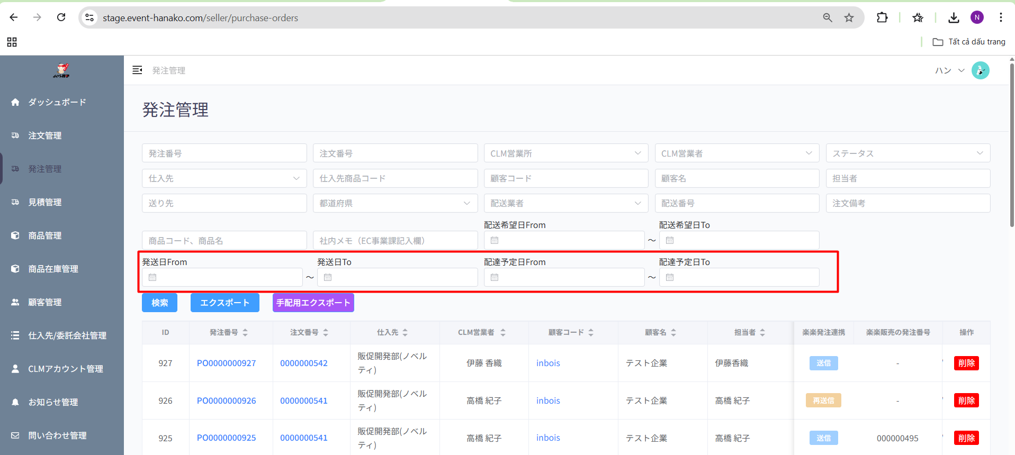Open order link PO0000000927
The height and width of the screenshot is (455, 1015).
pyautogui.click(x=226, y=363)
